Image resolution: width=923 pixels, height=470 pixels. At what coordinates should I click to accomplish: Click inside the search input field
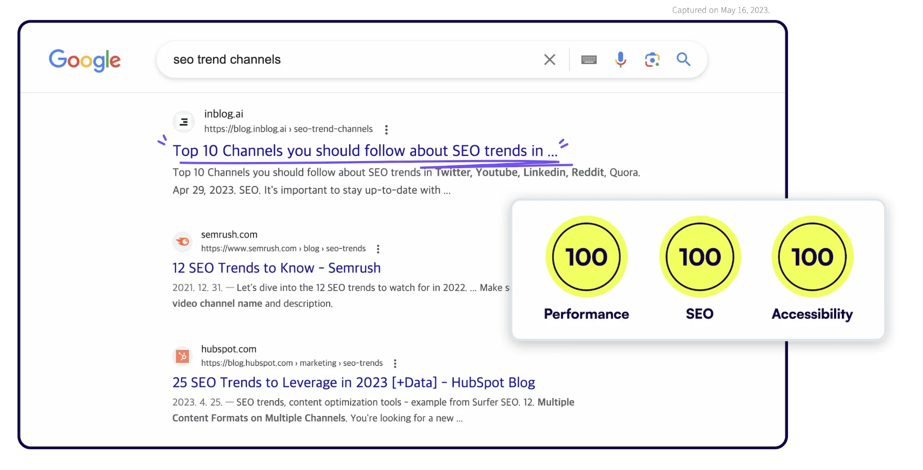point(340,59)
